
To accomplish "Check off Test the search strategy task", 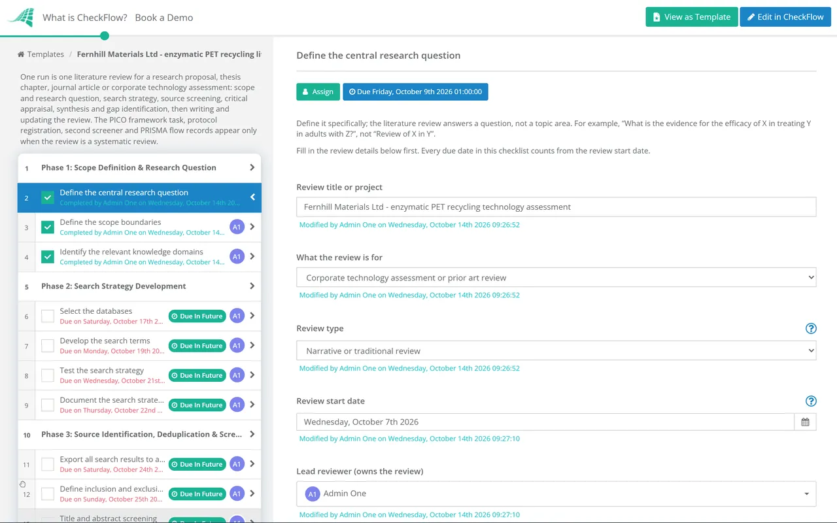I will 48,375.
